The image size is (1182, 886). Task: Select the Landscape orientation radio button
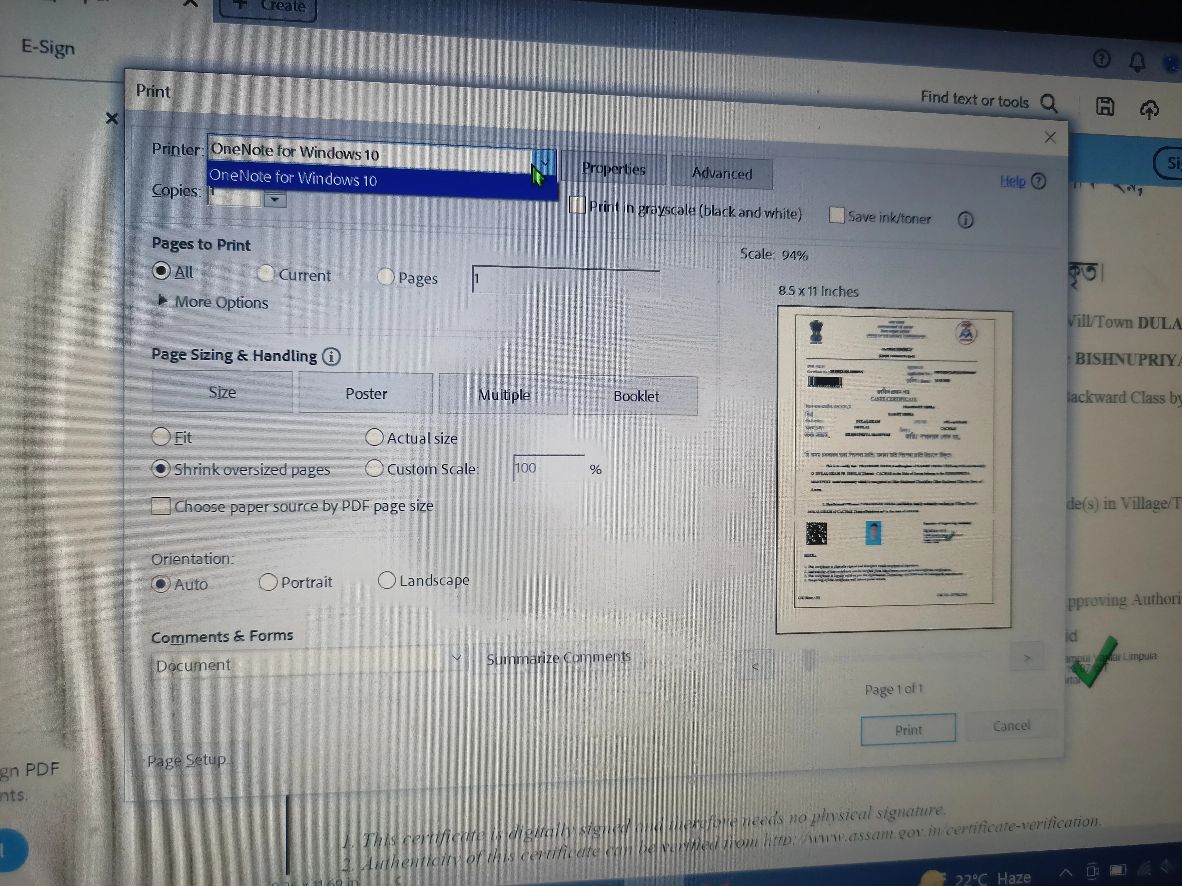tap(386, 580)
